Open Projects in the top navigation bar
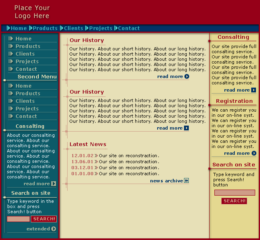 click(101, 28)
